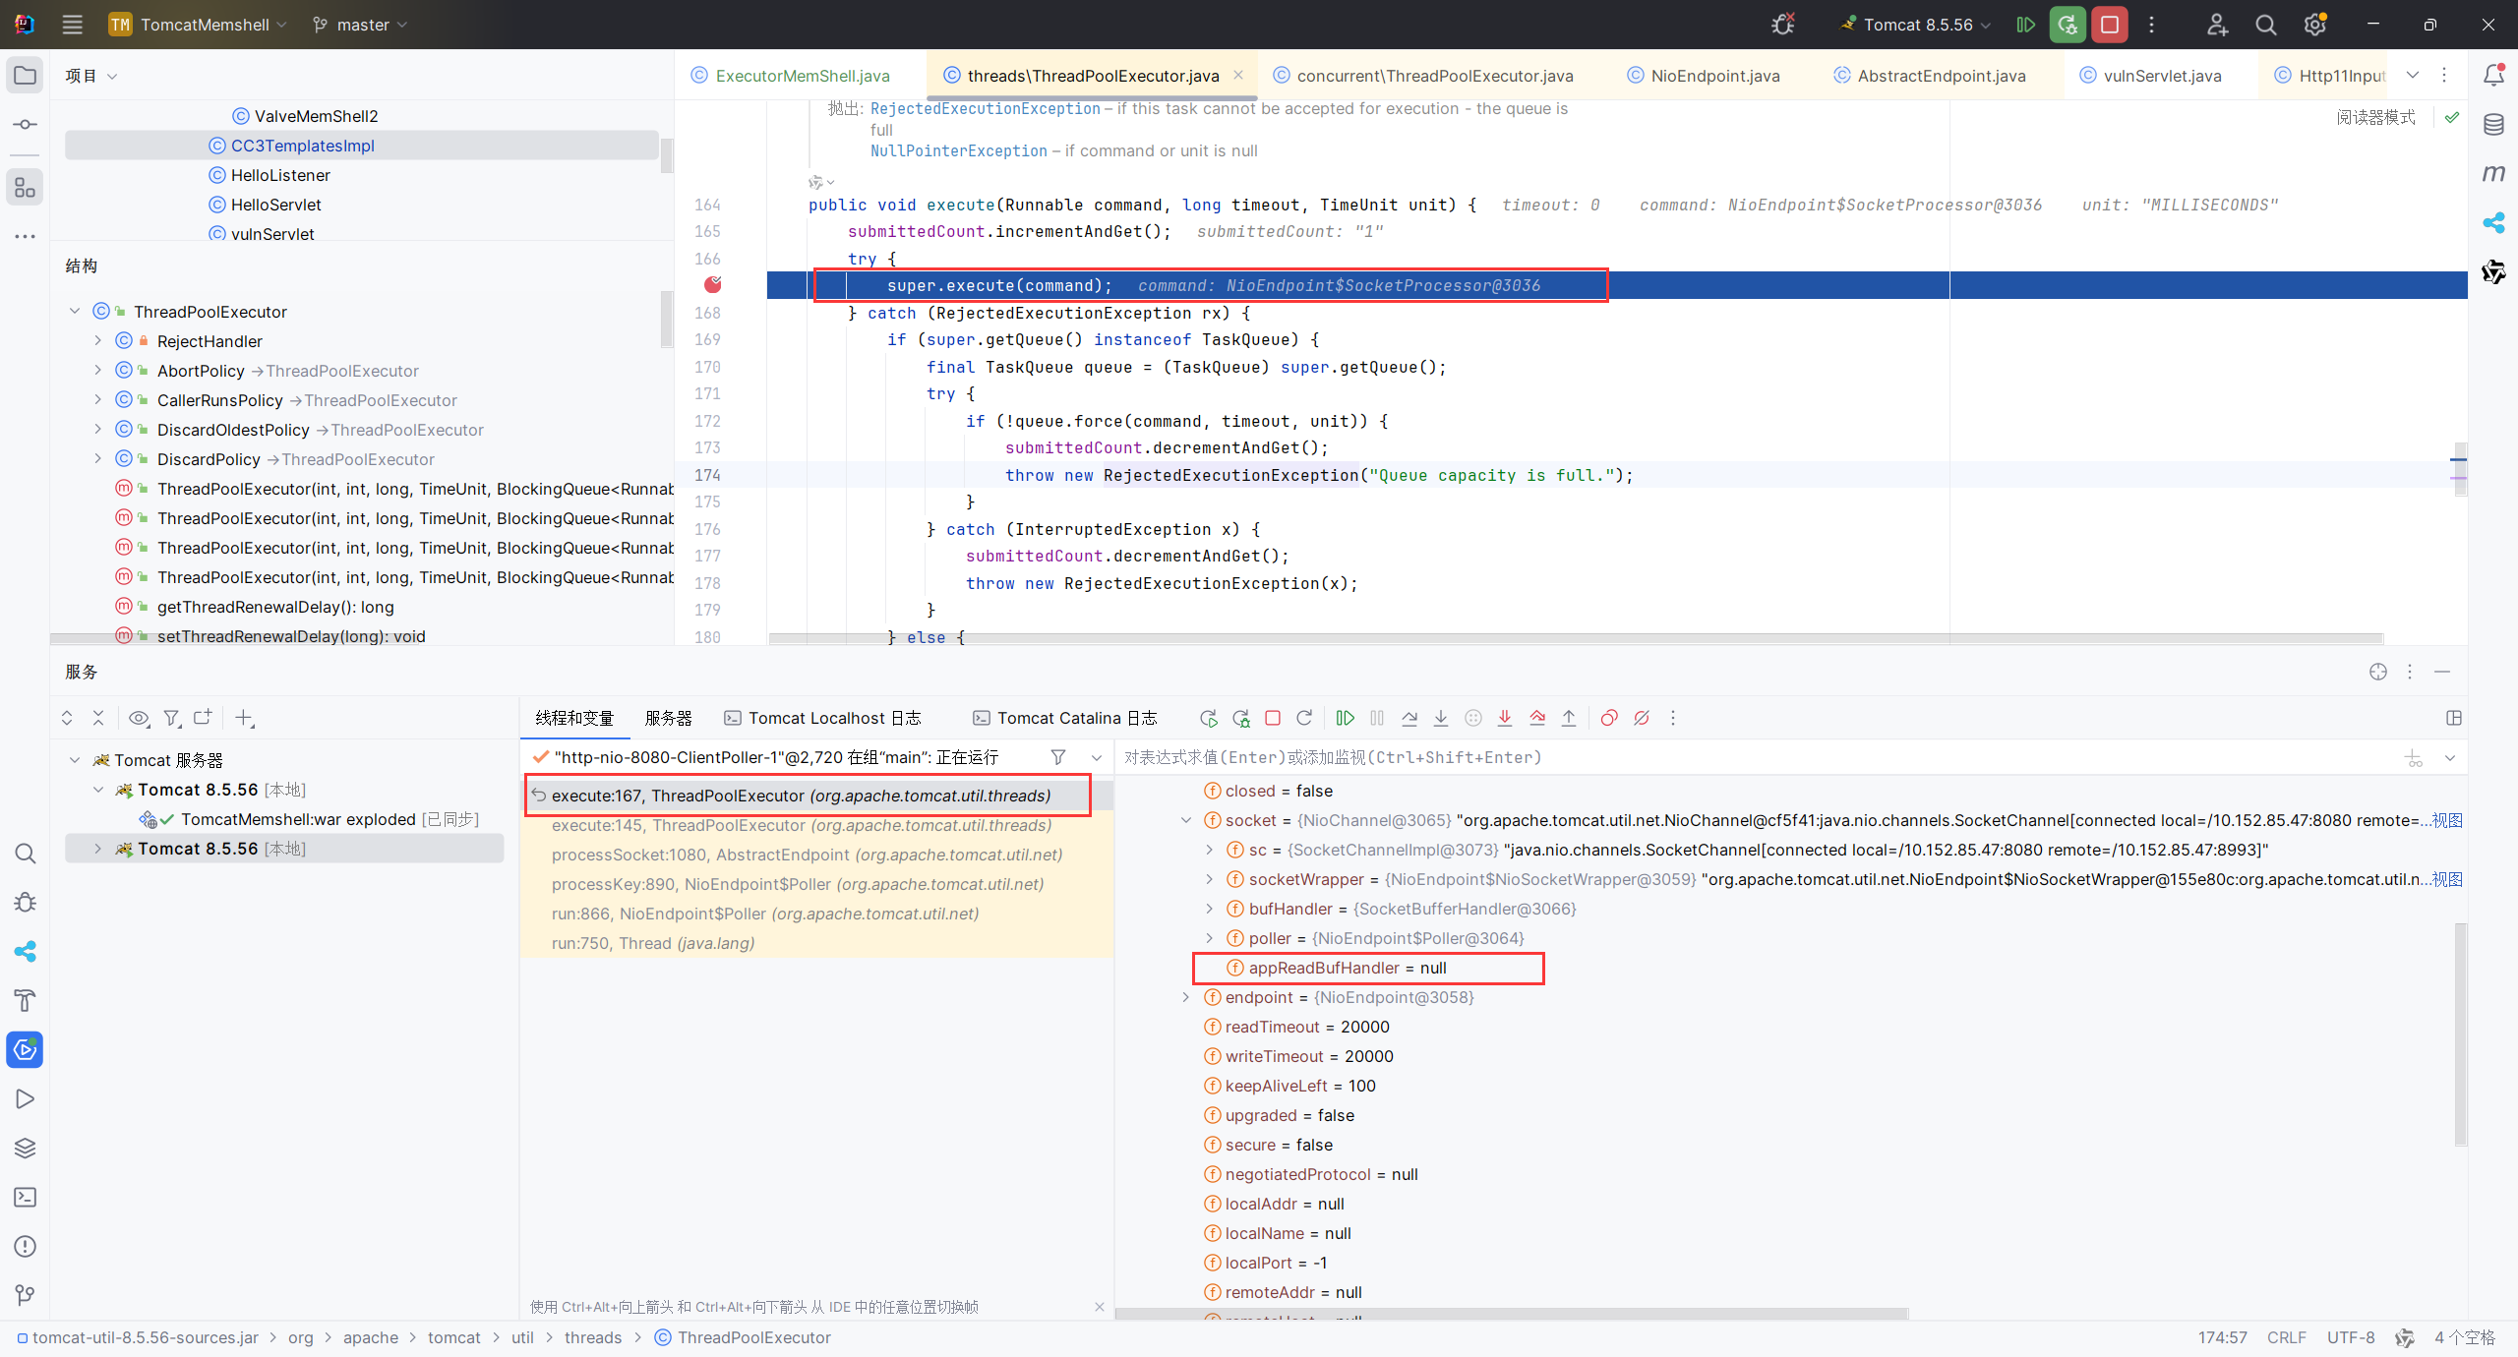The width and height of the screenshot is (2518, 1357).
Task: Click the Step Over debugger icon
Action: (x=1409, y=718)
